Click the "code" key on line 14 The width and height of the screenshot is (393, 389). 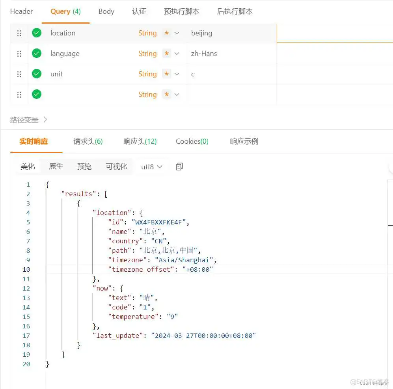119,307
